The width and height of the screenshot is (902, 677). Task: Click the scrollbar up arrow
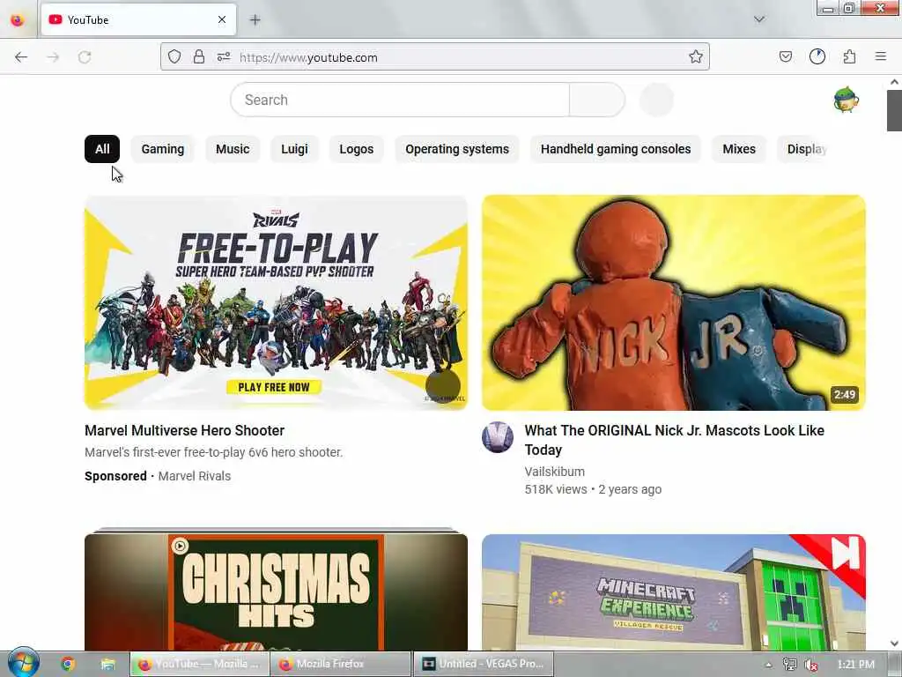tap(894, 82)
